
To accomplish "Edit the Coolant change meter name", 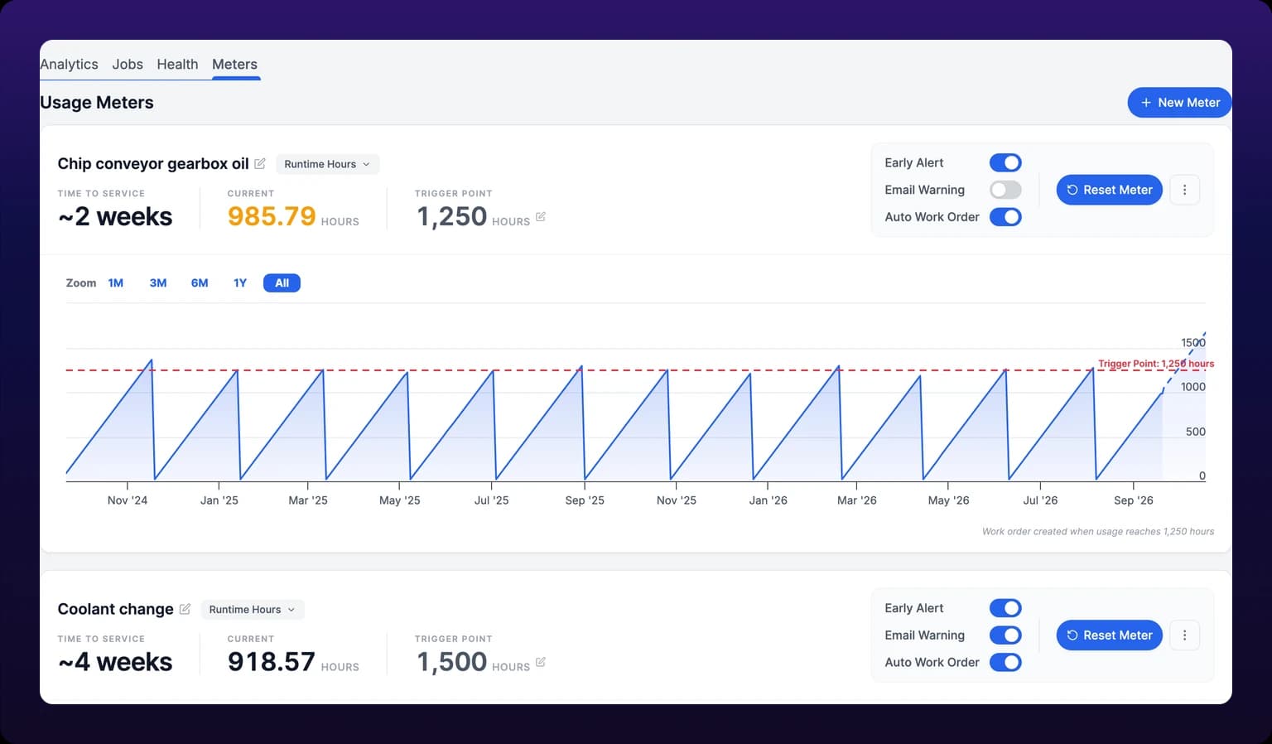I will (185, 609).
